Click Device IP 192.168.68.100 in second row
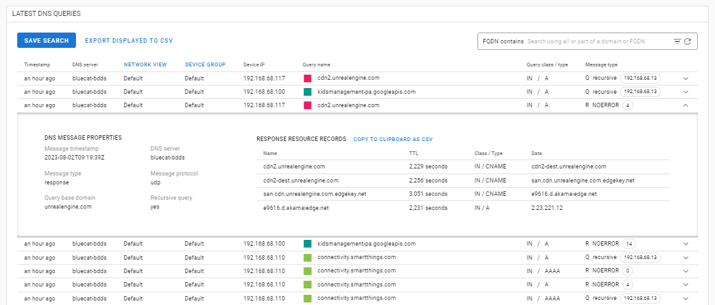 [264, 92]
